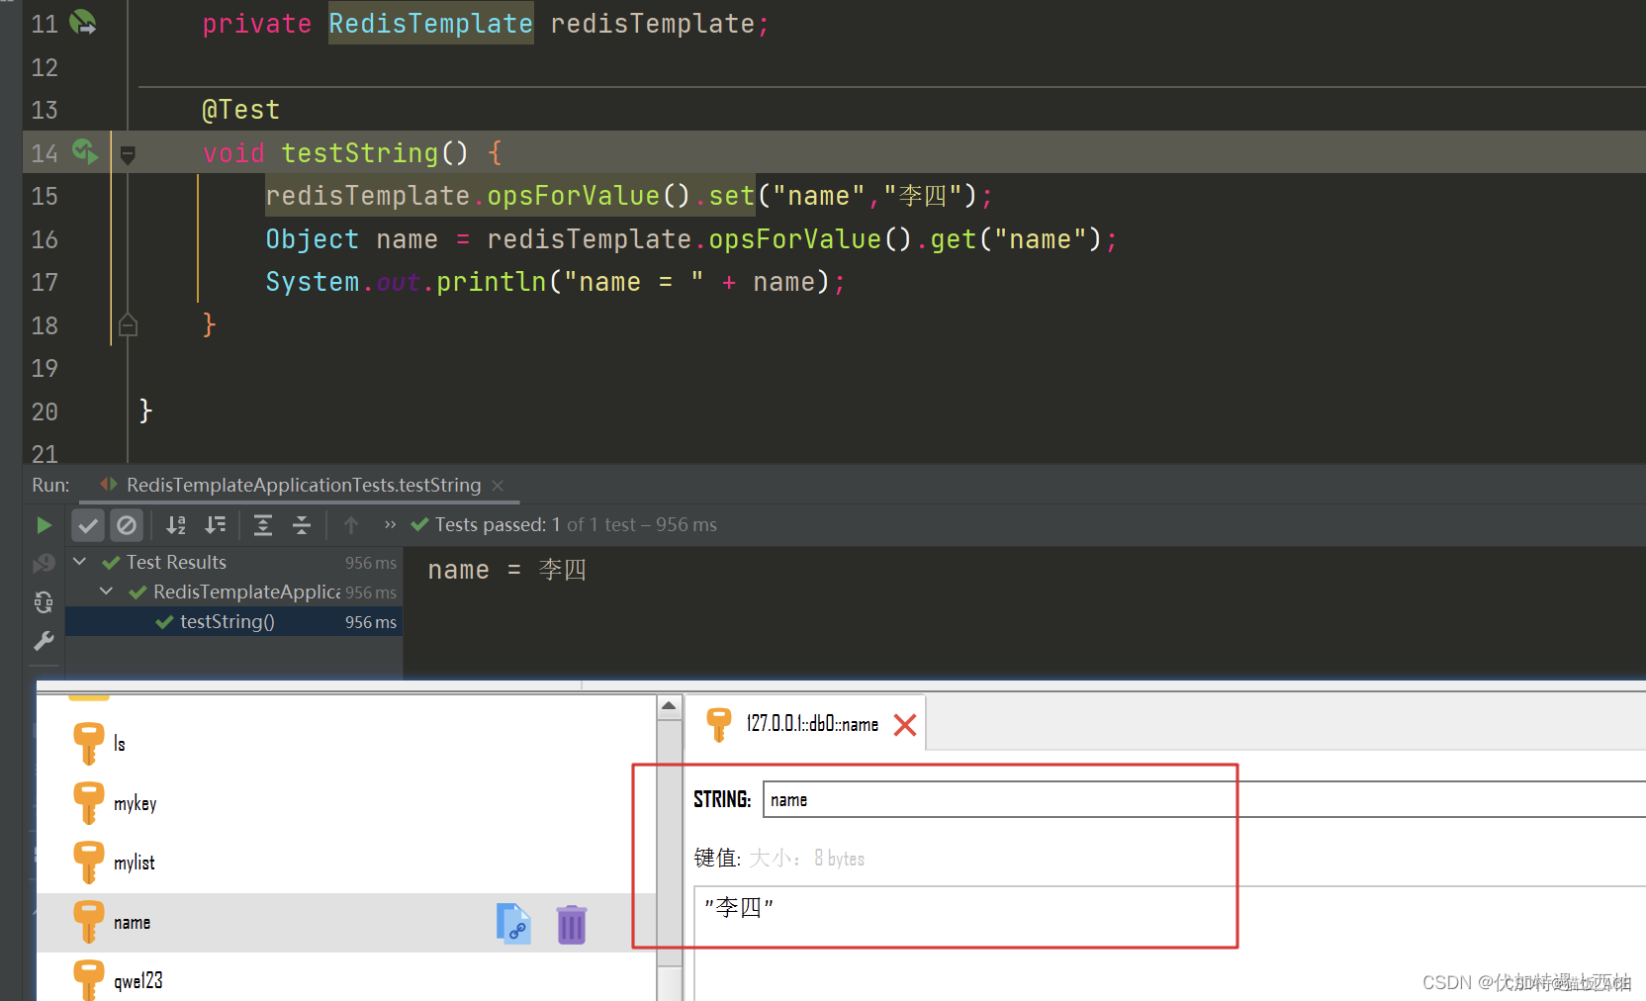Rerun the tests with the green play button
This screenshot has height=1001, width=1646.
[x=44, y=525]
